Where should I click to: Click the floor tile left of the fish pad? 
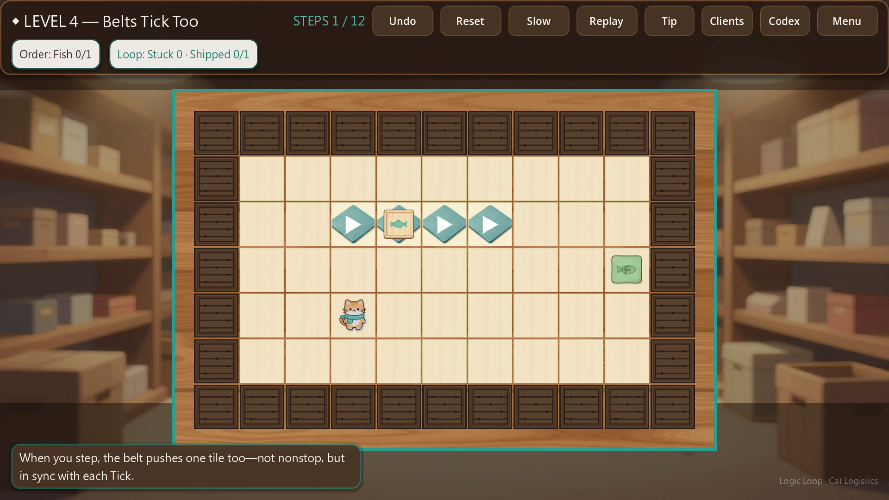coord(581,270)
